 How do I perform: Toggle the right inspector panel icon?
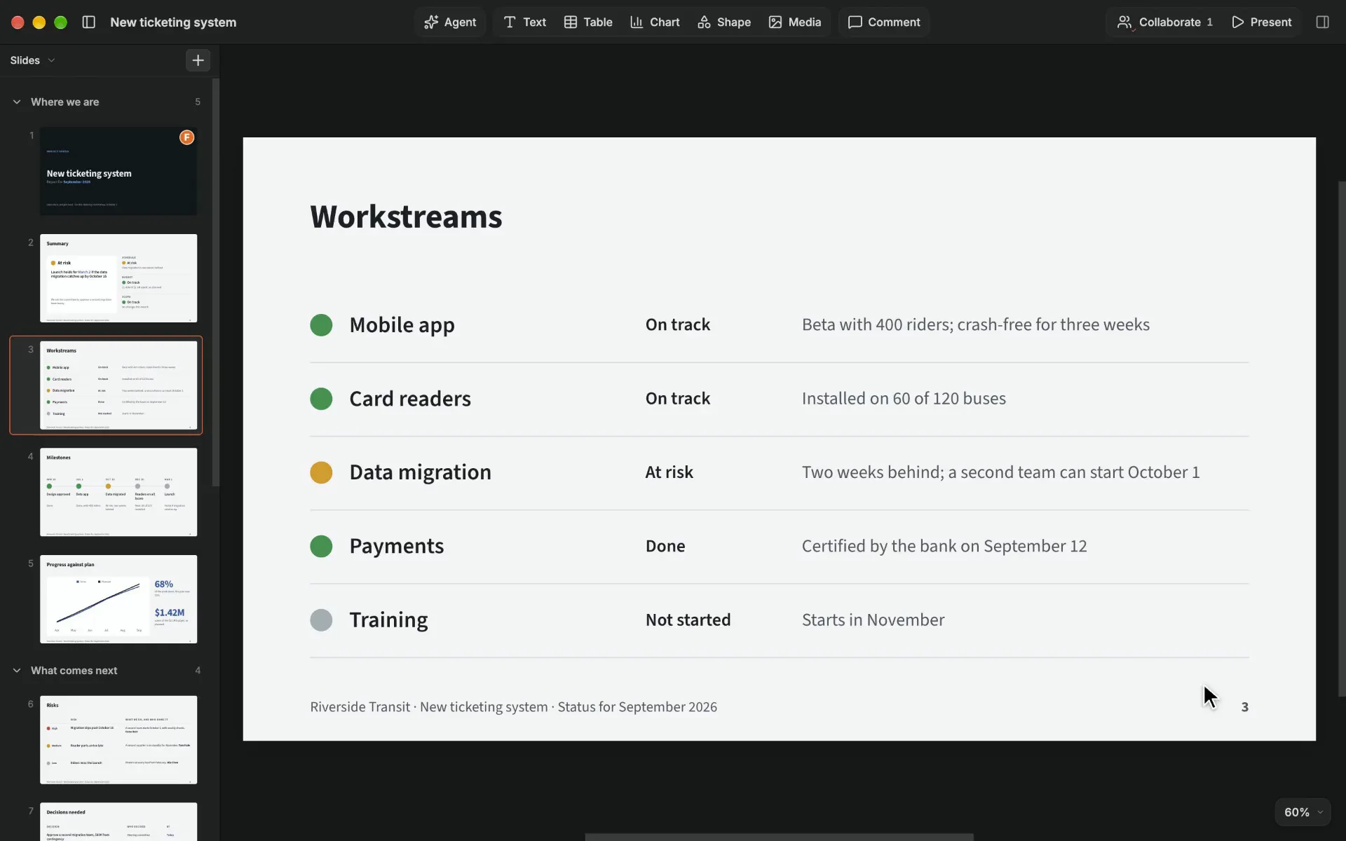tap(1322, 22)
